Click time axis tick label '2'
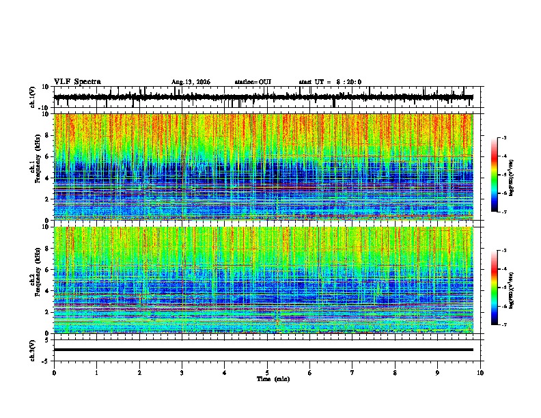Image resolution: width=541 pixels, height=418 pixels. [139, 373]
